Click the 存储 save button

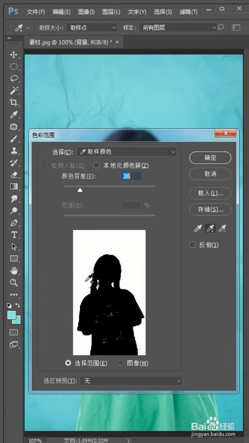point(210,209)
